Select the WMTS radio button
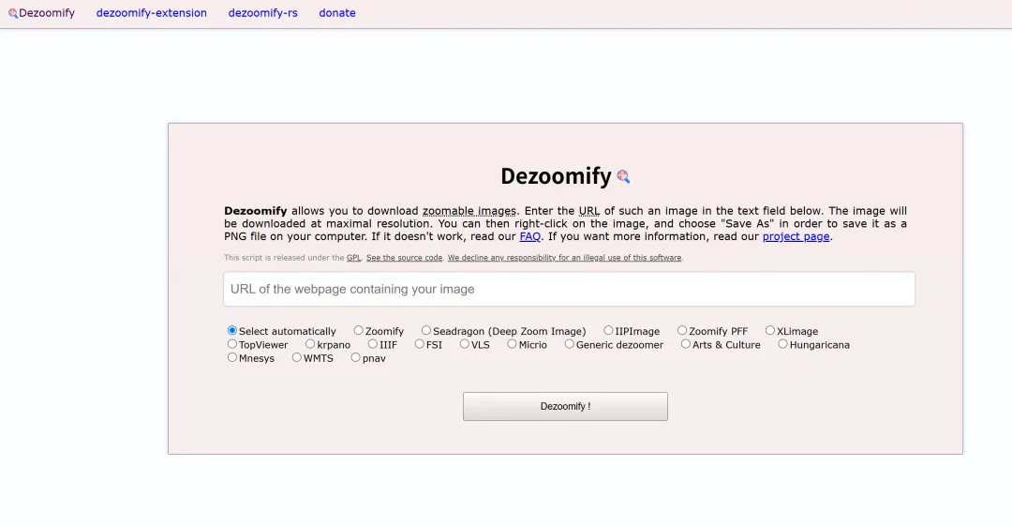The image size is (1012, 526). point(297,357)
